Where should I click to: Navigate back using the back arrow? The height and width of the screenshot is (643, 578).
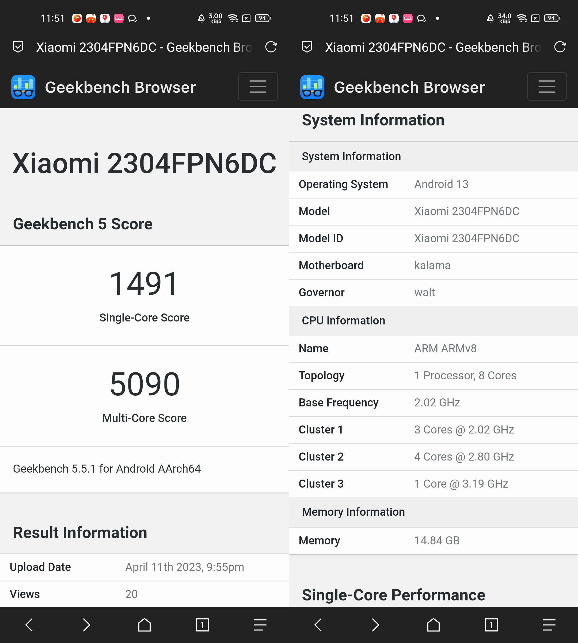pyautogui.click(x=29, y=625)
